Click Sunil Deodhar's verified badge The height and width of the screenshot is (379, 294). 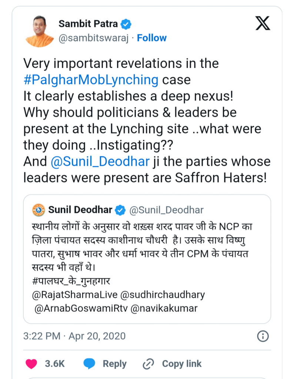point(120,210)
